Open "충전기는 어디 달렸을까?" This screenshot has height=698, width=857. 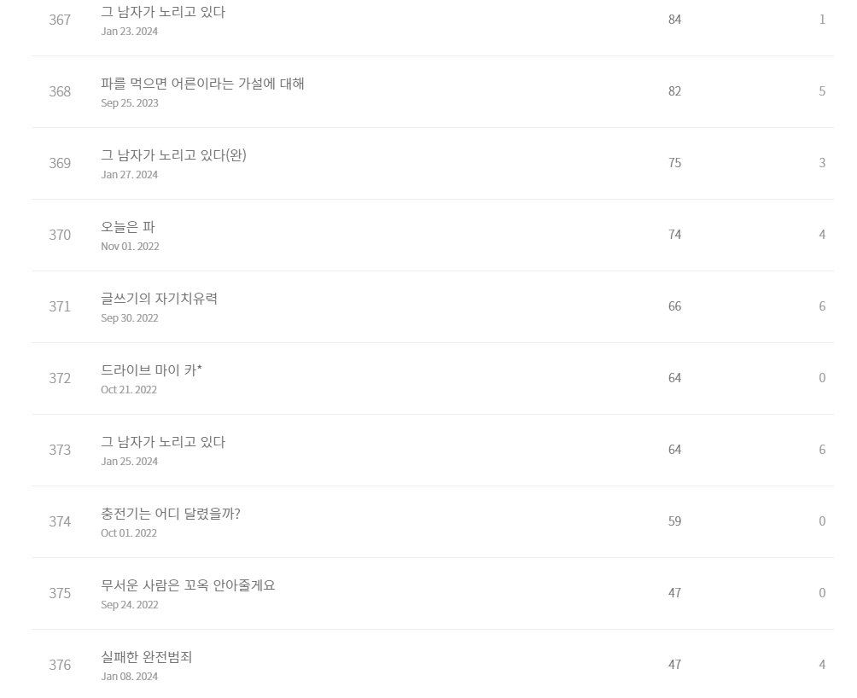pyautogui.click(x=171, y=514)
